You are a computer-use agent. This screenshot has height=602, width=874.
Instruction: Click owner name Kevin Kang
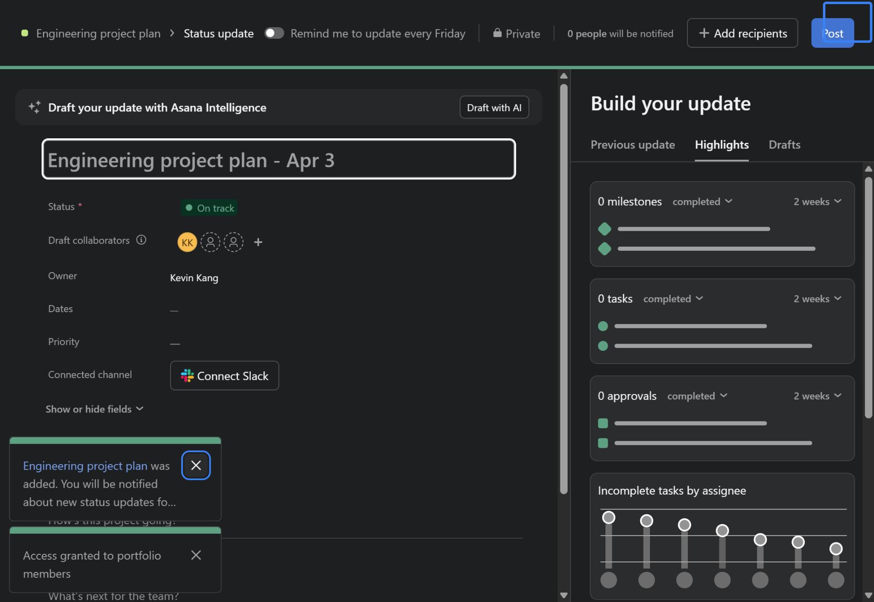(x=194, y=278)
